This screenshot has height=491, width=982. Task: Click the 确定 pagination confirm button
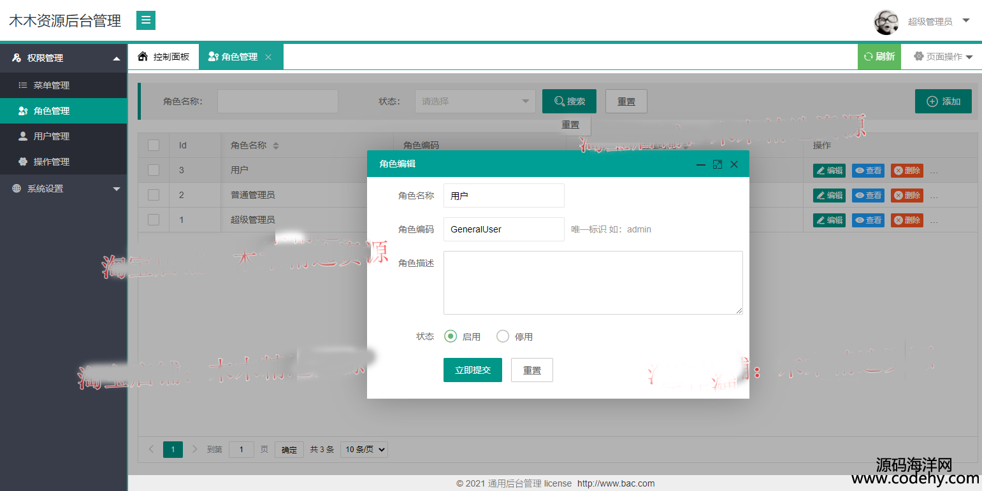(289, 450)
